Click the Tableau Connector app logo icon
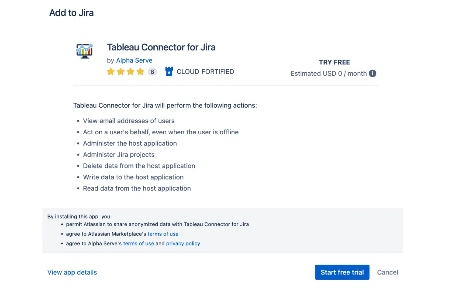This screenshot has height=289, width=455. click(85, 51)
